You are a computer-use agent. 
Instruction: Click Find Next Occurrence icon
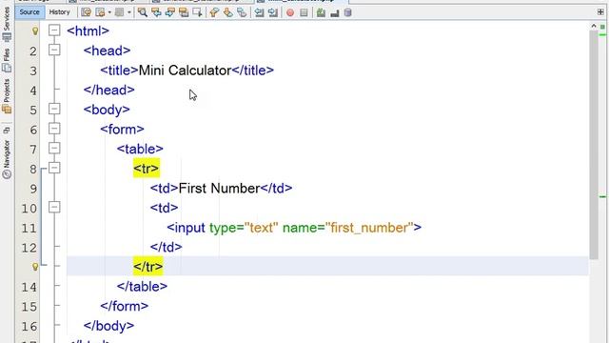[169, 12]
